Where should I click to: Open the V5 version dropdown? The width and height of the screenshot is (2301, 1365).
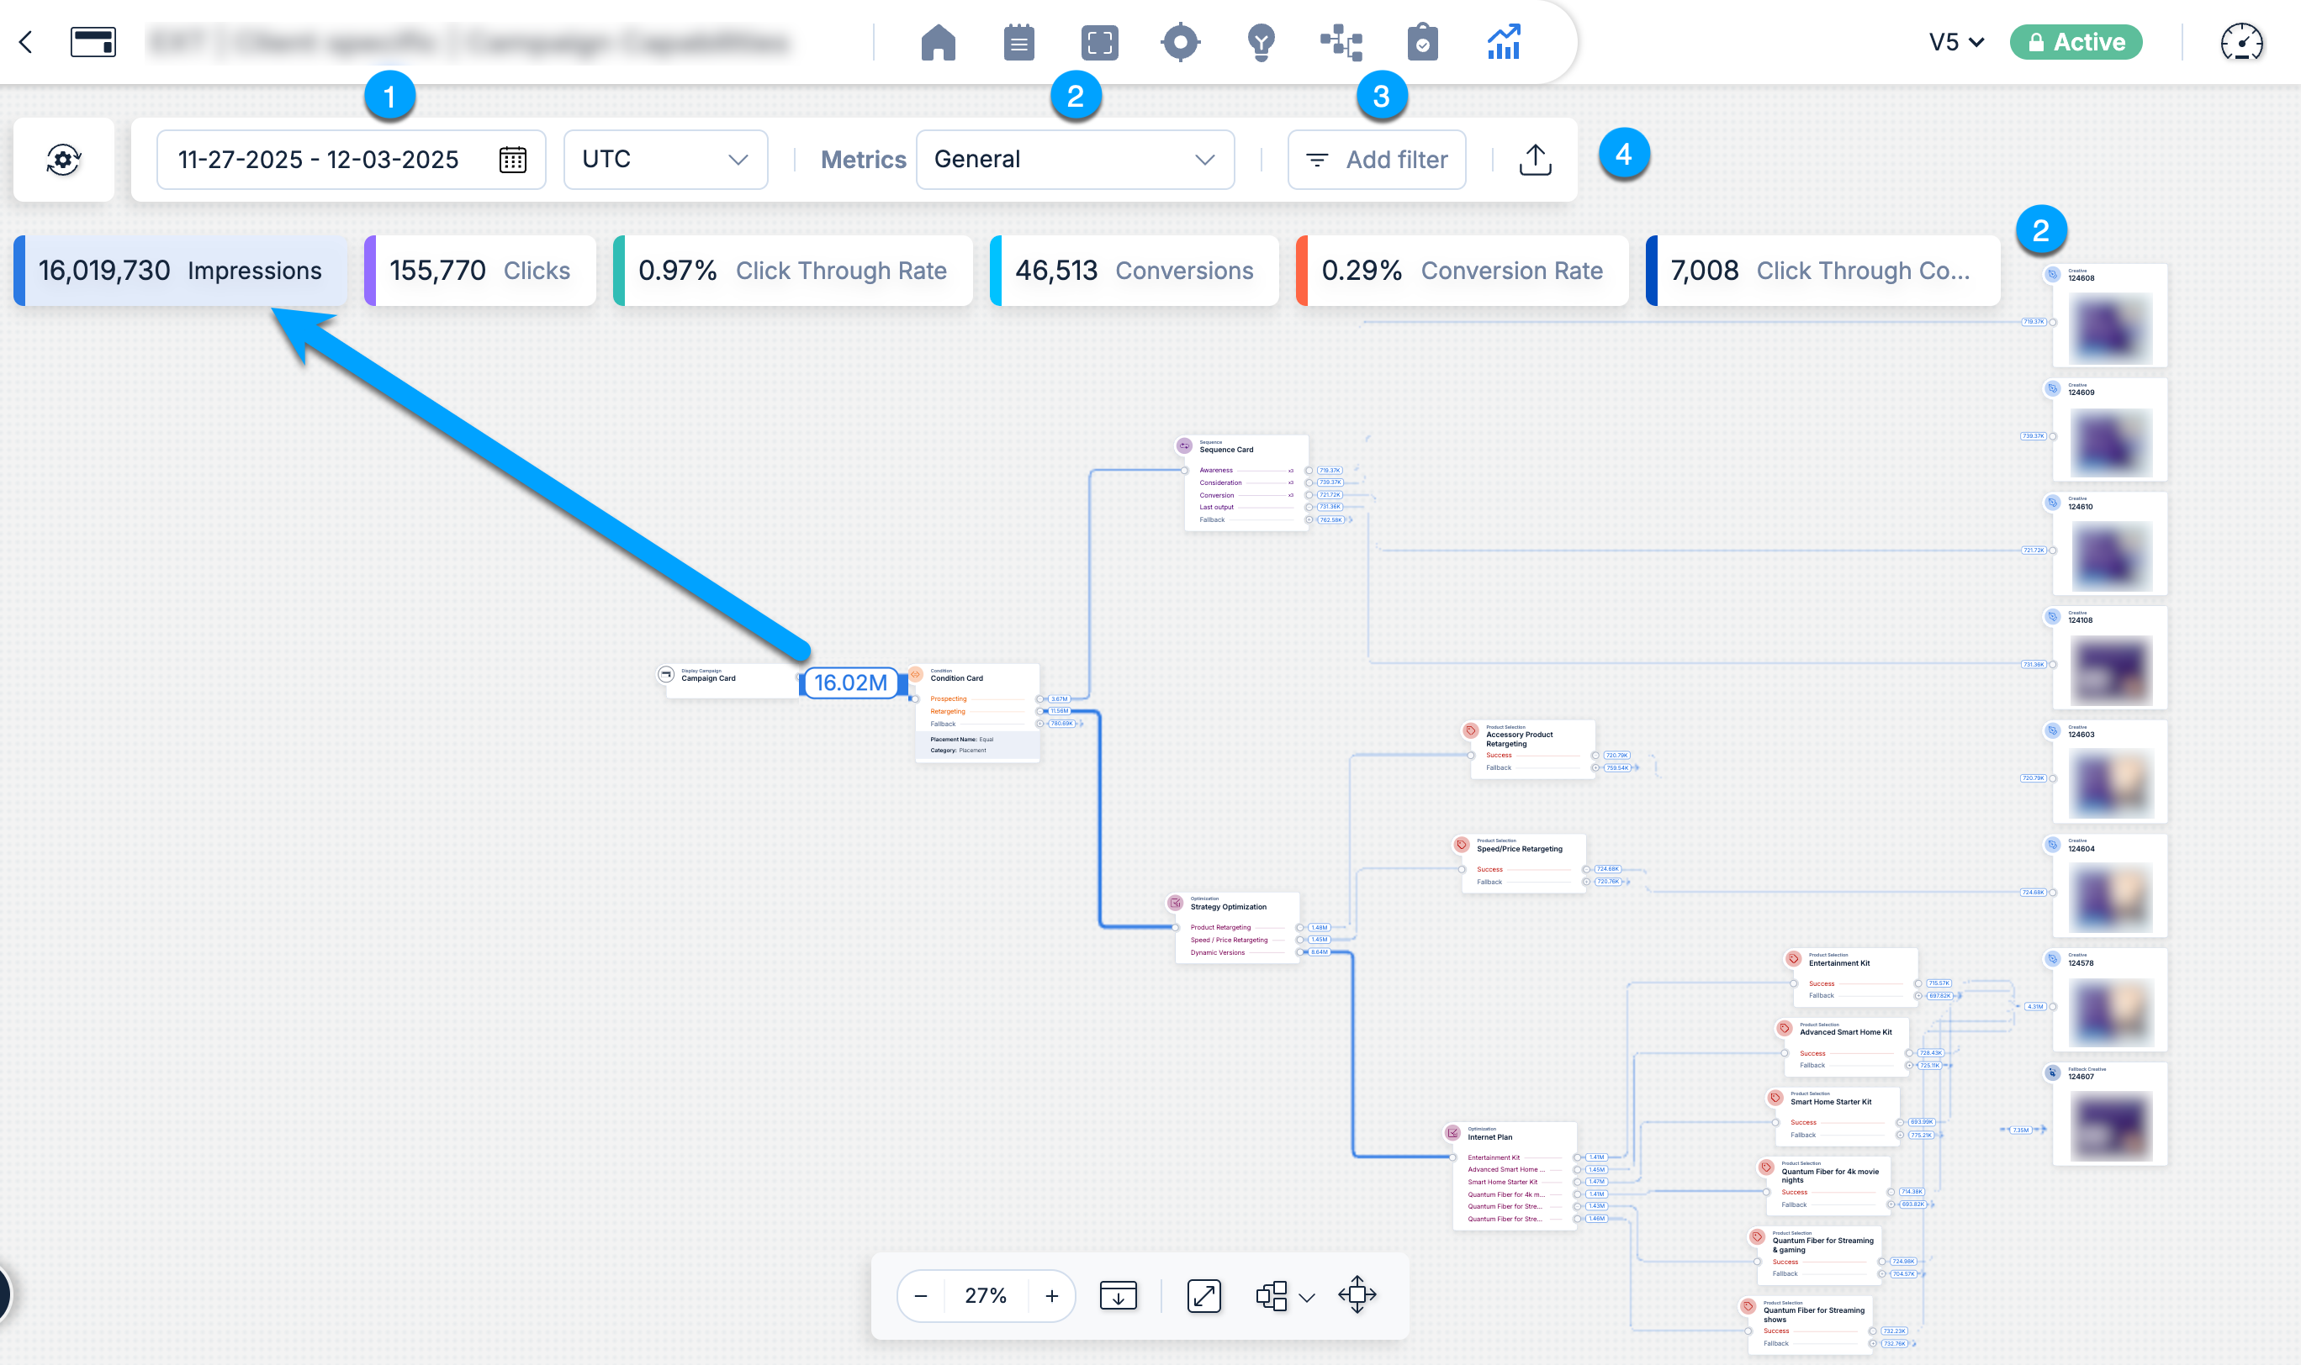point(1956,42)
